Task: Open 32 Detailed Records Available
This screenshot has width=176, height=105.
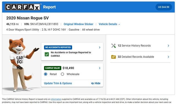Action: point(136,57)
